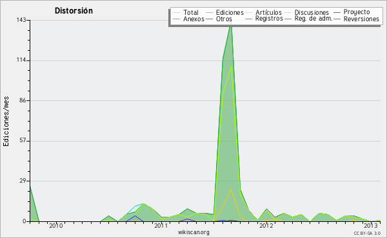This screenshot has height=238, width=387.
Task: Click the dark Proyecto line swatch in legend
Action: (337, 12)
